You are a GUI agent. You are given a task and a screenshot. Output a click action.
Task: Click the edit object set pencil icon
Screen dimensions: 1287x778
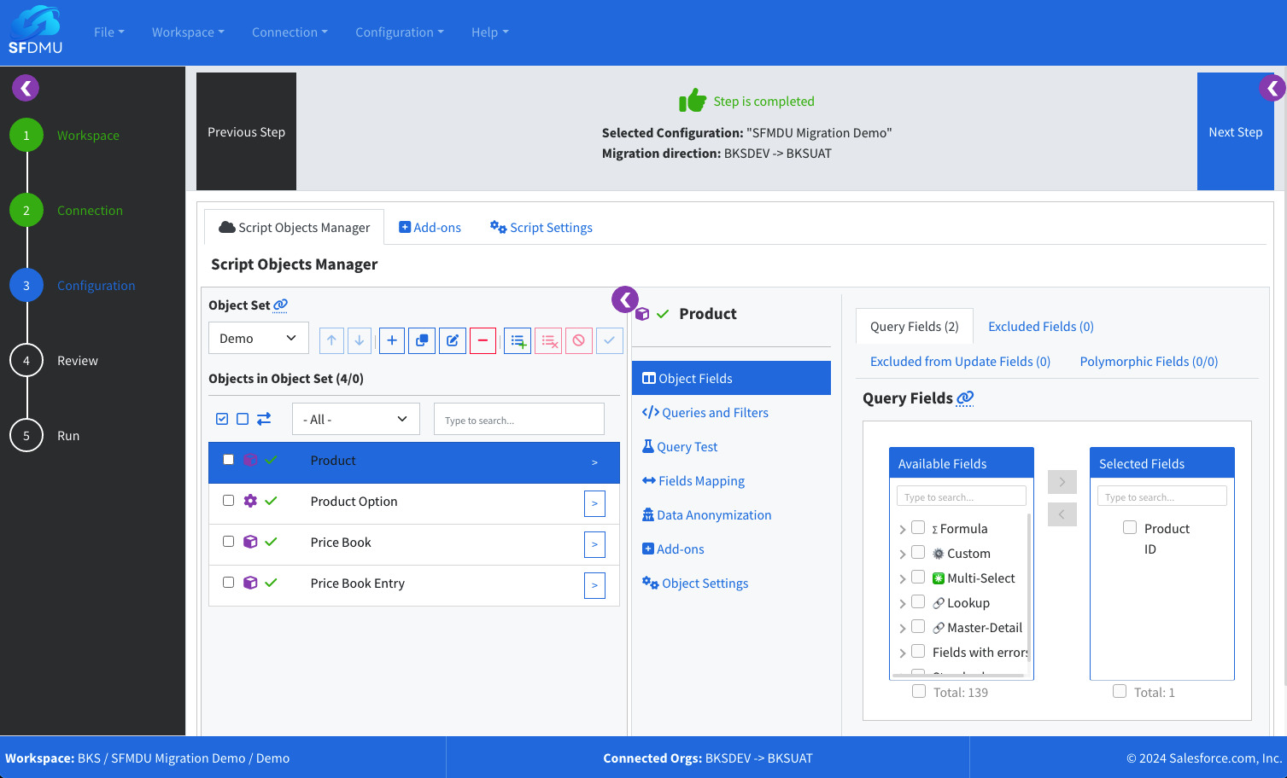coord(453,340)
